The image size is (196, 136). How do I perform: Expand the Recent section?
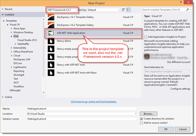click(3, 9)
